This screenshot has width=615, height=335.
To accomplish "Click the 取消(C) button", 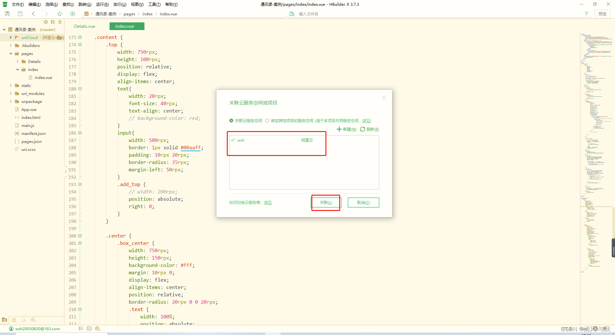I will pyautogui.click(x=363, y=203).
